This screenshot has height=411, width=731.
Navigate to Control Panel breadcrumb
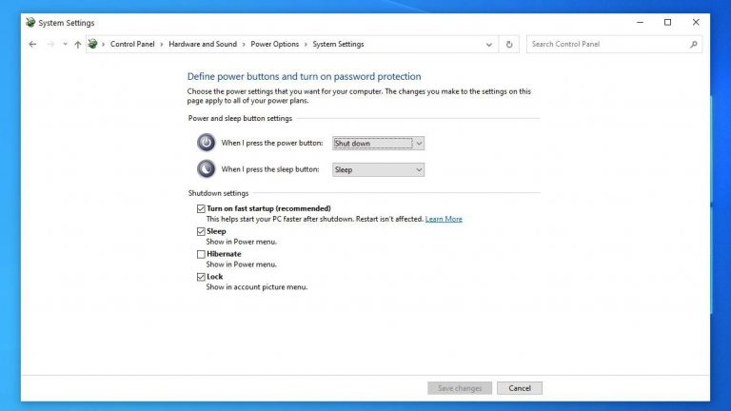pos(132,45)
